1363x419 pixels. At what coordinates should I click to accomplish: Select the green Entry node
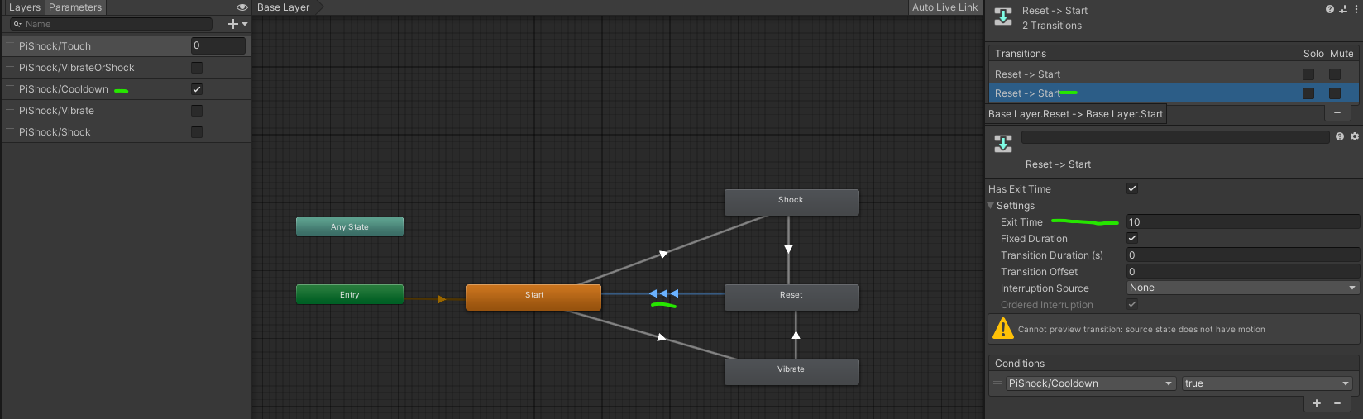[x=350, y=294]
